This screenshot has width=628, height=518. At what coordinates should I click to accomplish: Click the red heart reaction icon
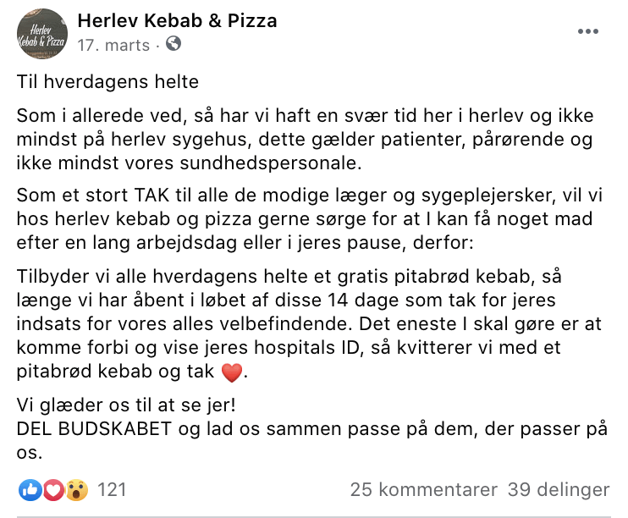pos(53,490)
